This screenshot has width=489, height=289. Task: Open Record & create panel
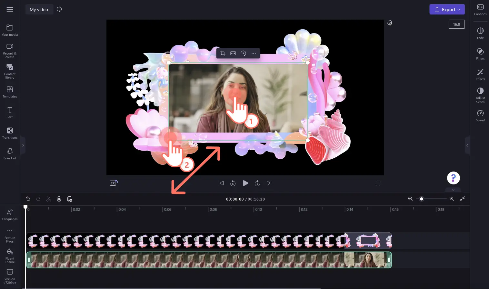[x=10, y=51]
